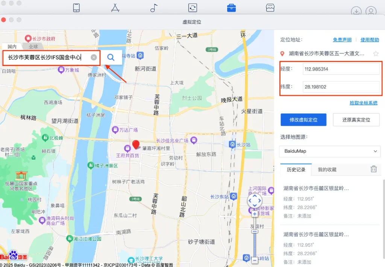Open the downloads icon at top right

click(356, 11)
